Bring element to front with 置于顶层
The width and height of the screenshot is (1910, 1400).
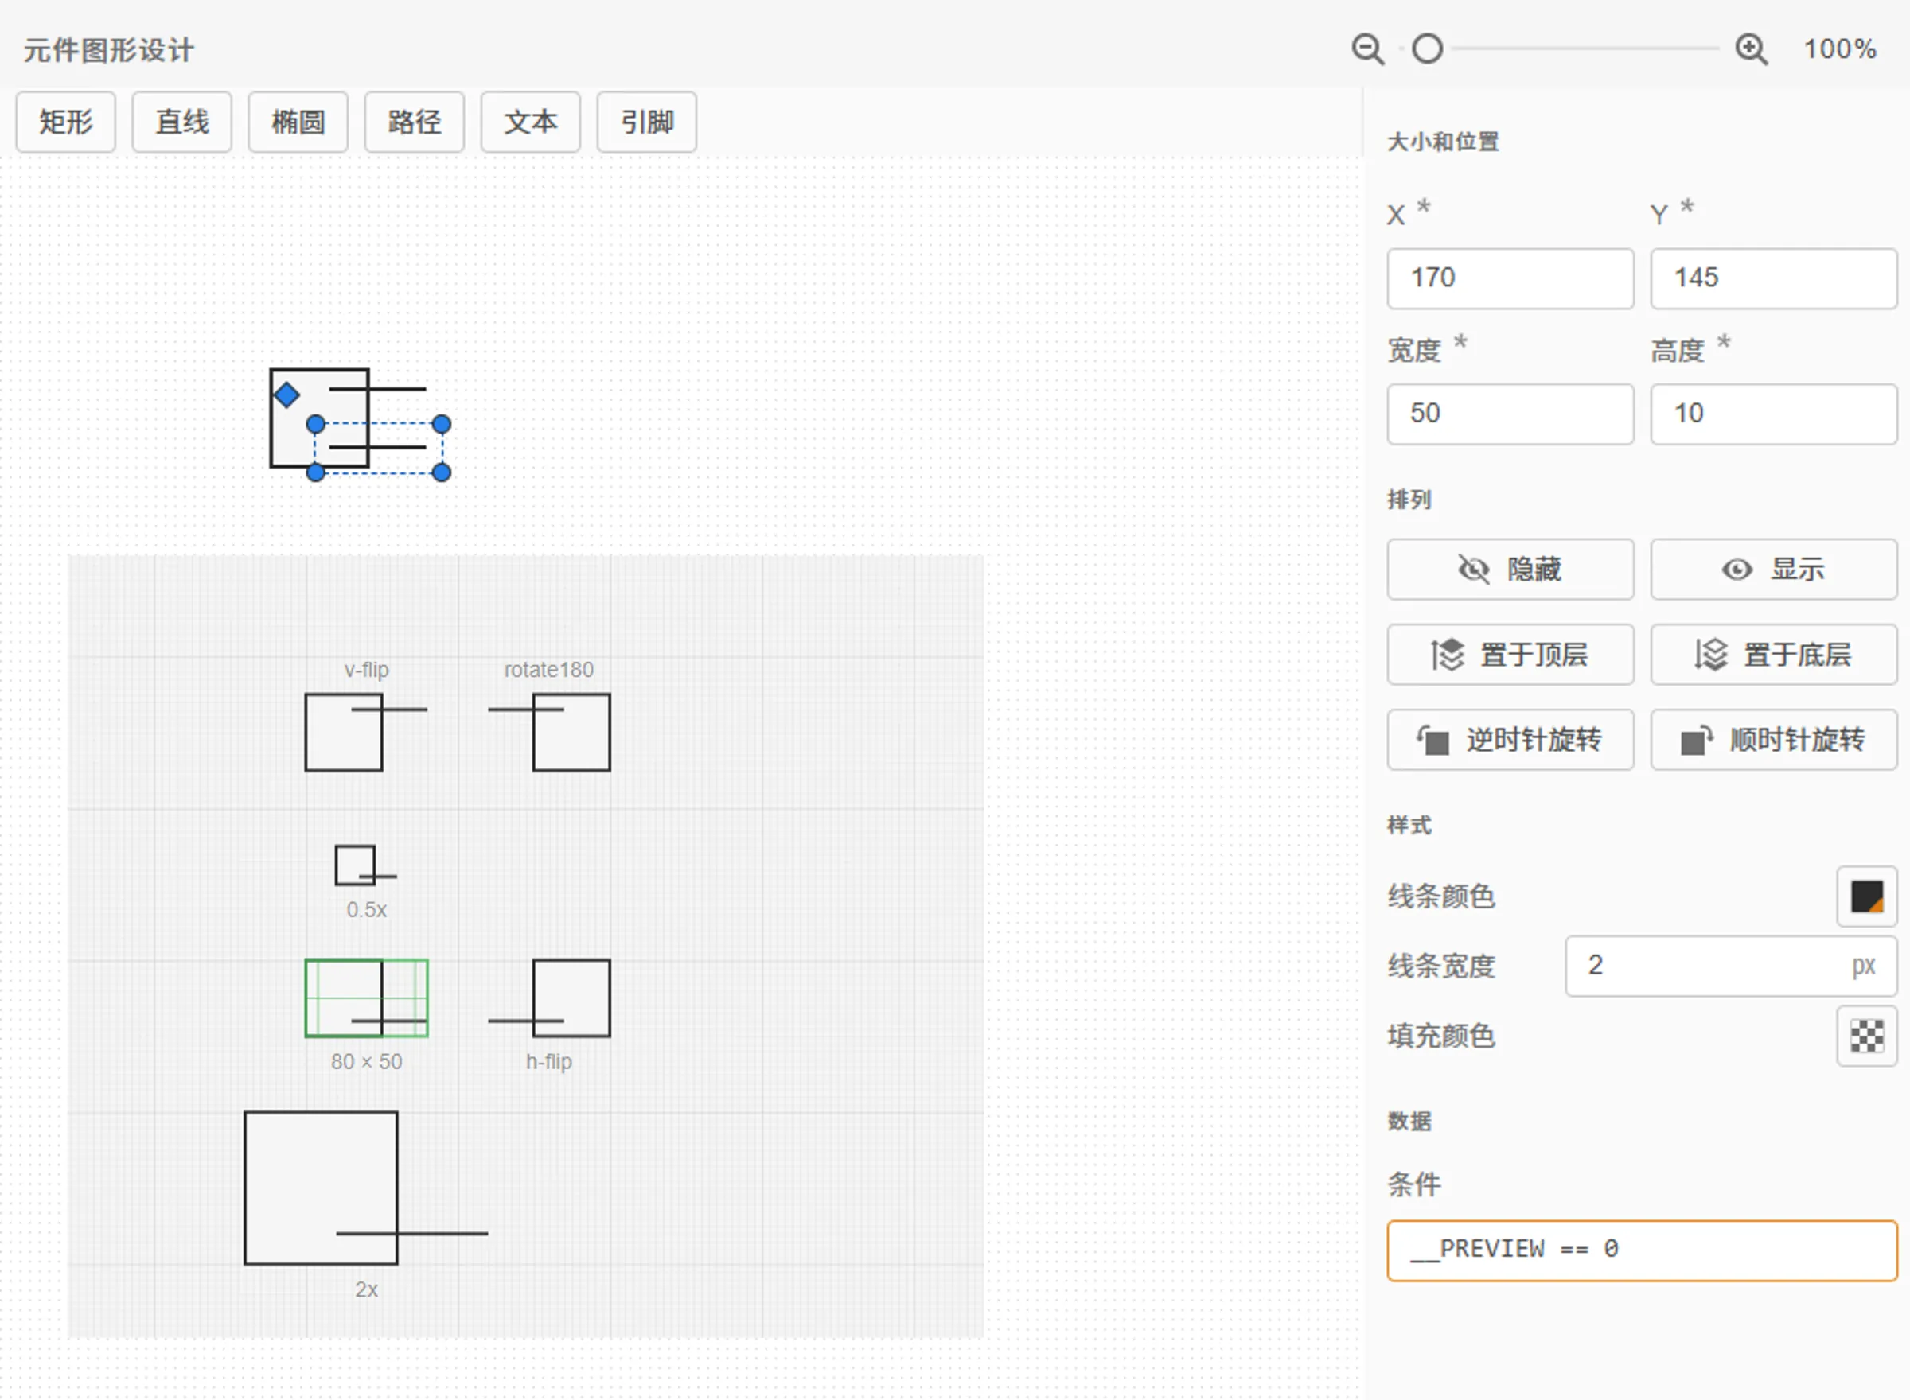point(1510,654)
